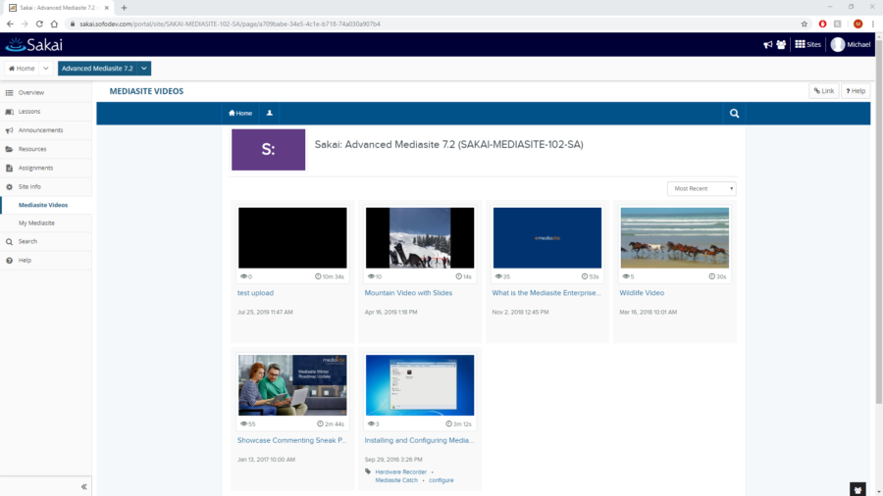Screen dimensions: 883x496
Task: Click the MEDIASITE VIDEOS page heading
Action: [146, 91]
